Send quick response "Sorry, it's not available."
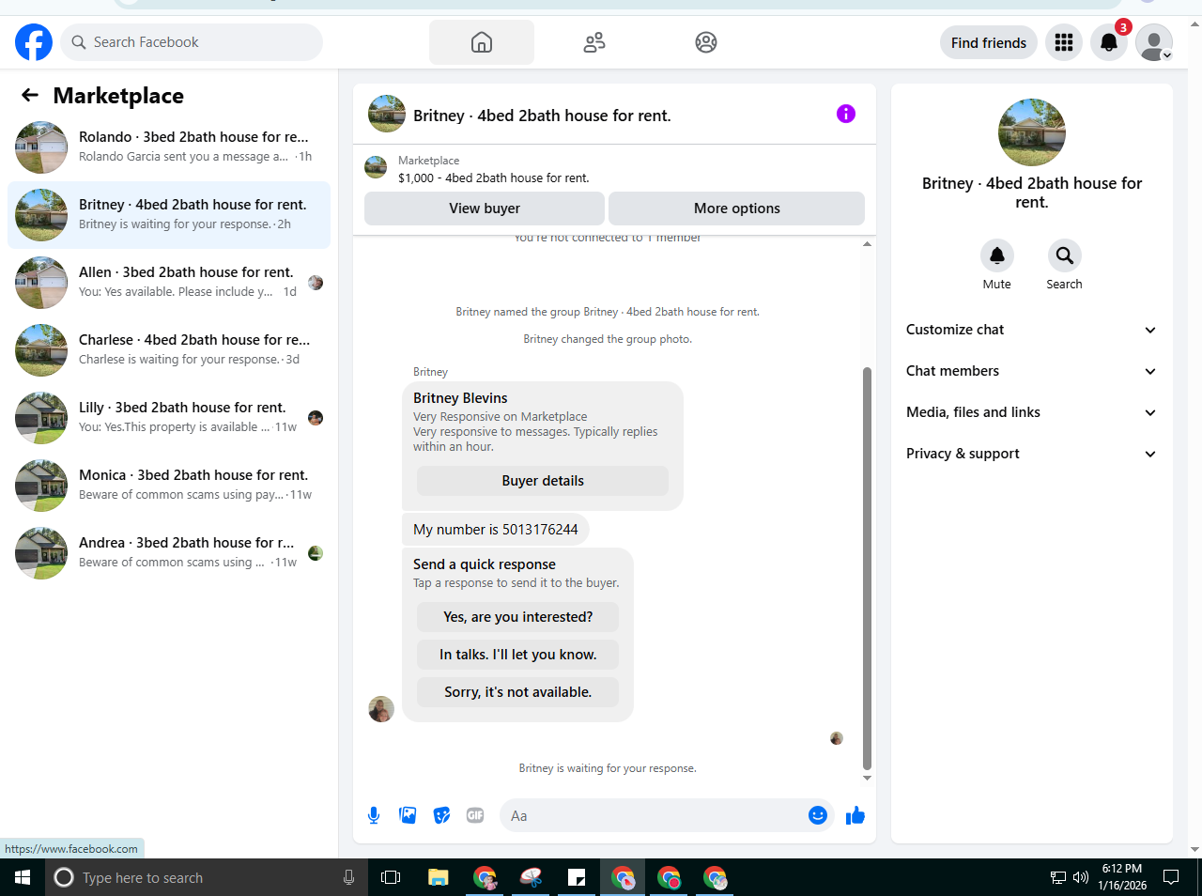Viewport: 1202px width, 896px height. click(x=518, y=692)
